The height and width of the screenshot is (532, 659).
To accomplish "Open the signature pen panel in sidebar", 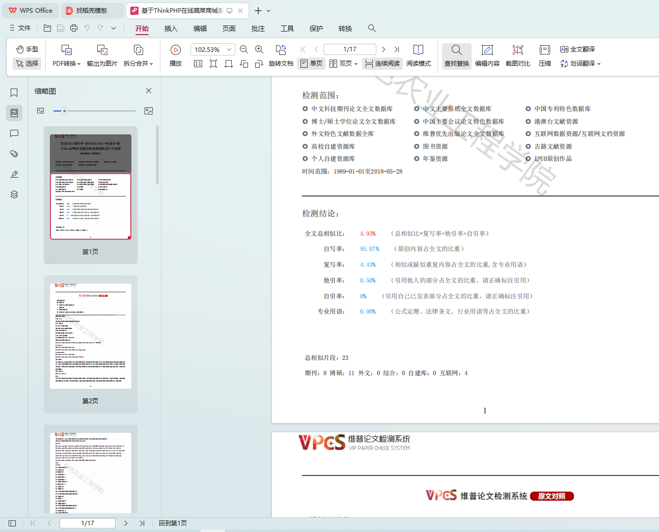I will pyautogui.click(x=14, y=174).
